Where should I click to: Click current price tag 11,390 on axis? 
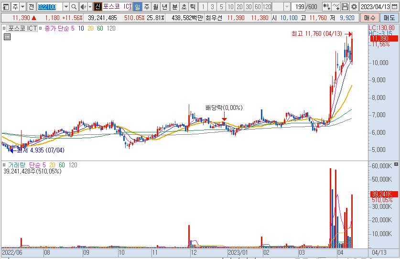point(384,39)
